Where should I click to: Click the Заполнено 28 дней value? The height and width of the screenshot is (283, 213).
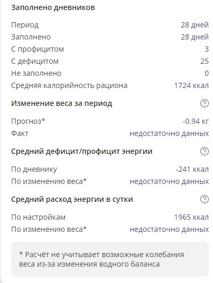[x=195, y=37]
